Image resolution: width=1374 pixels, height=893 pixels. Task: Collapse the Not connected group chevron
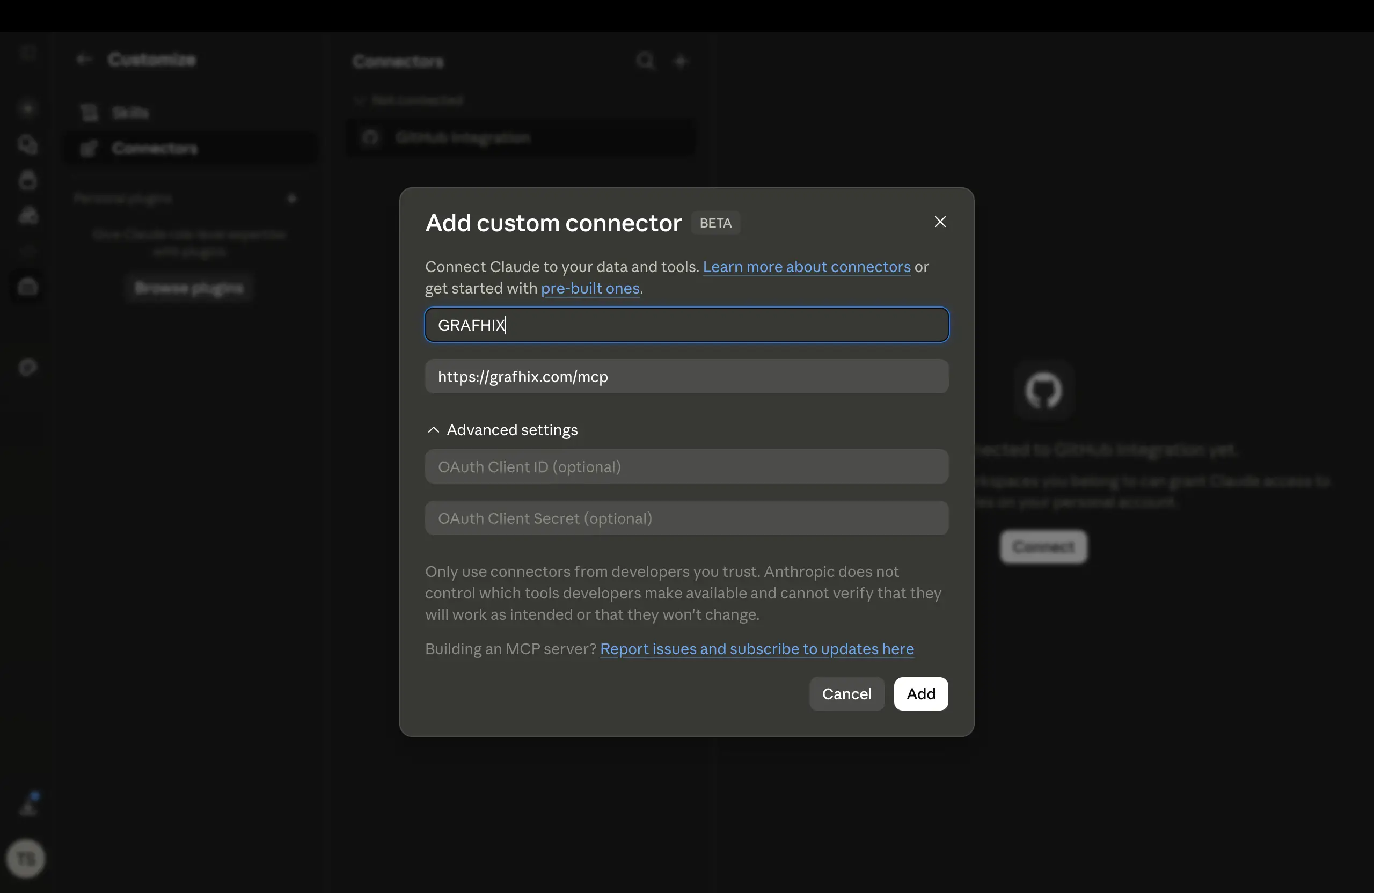(x=359, y=100)
